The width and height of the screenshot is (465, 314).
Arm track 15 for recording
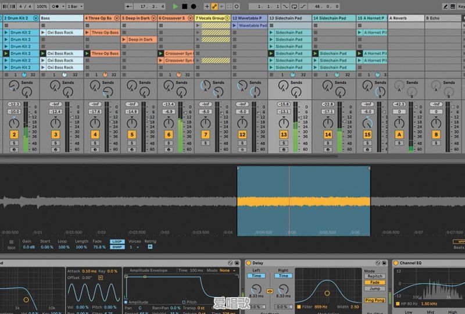tap(367, 149)
